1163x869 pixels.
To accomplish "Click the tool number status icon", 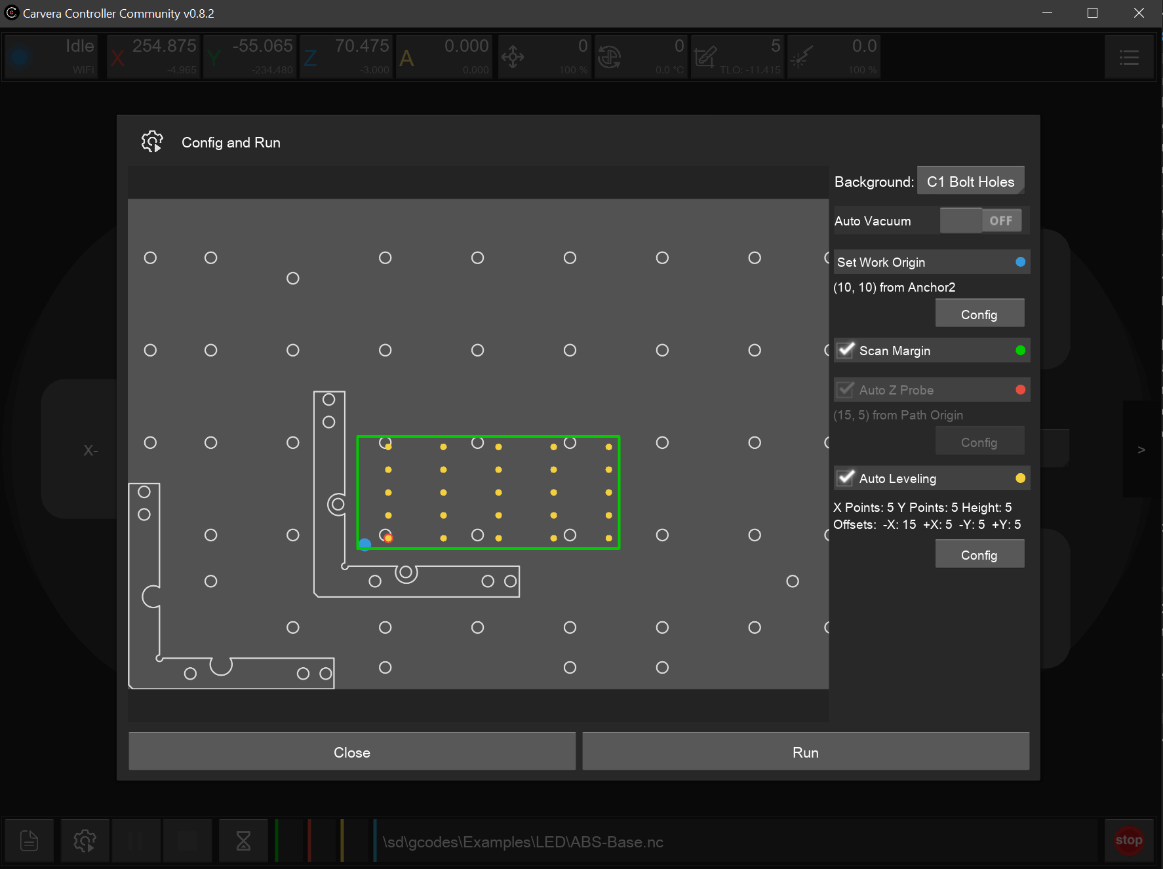I will point(705,58).
